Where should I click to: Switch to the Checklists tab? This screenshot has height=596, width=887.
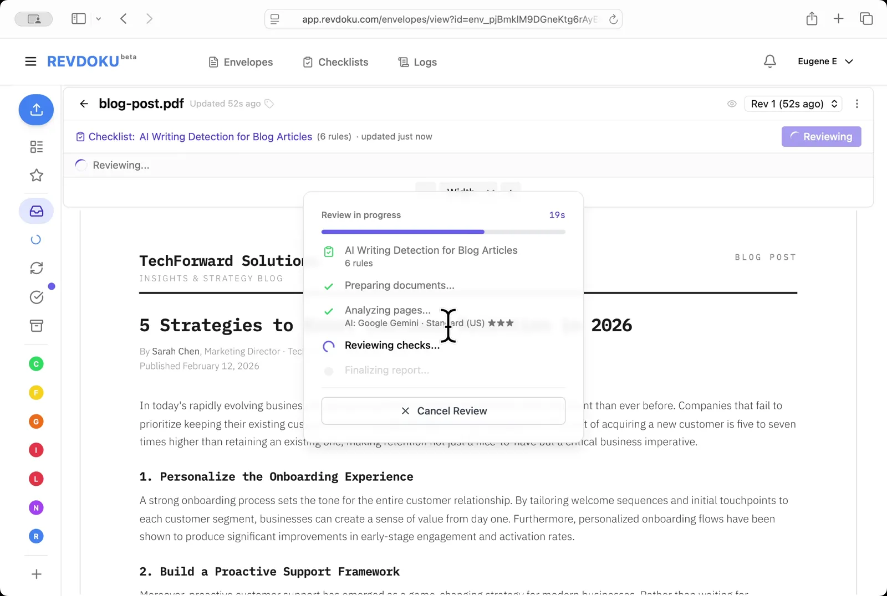(x=335, y=62)
